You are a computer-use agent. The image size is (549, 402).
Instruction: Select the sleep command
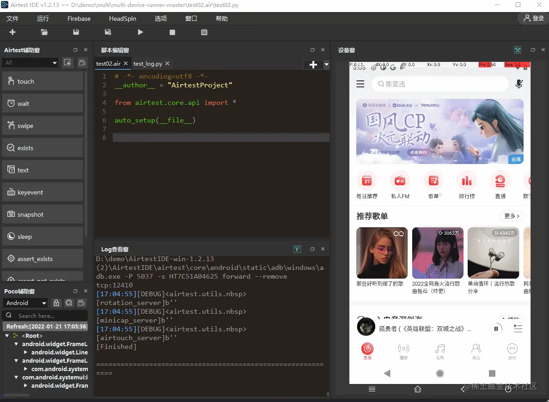[x=43, y=237]
